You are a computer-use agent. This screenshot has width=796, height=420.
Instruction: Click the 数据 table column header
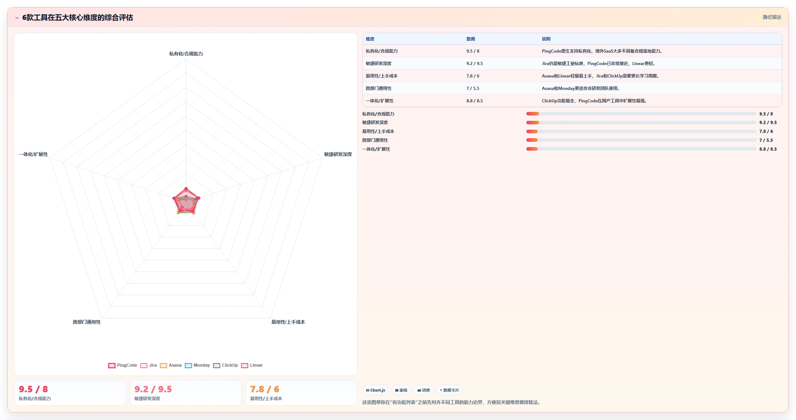tap(471, 39)
